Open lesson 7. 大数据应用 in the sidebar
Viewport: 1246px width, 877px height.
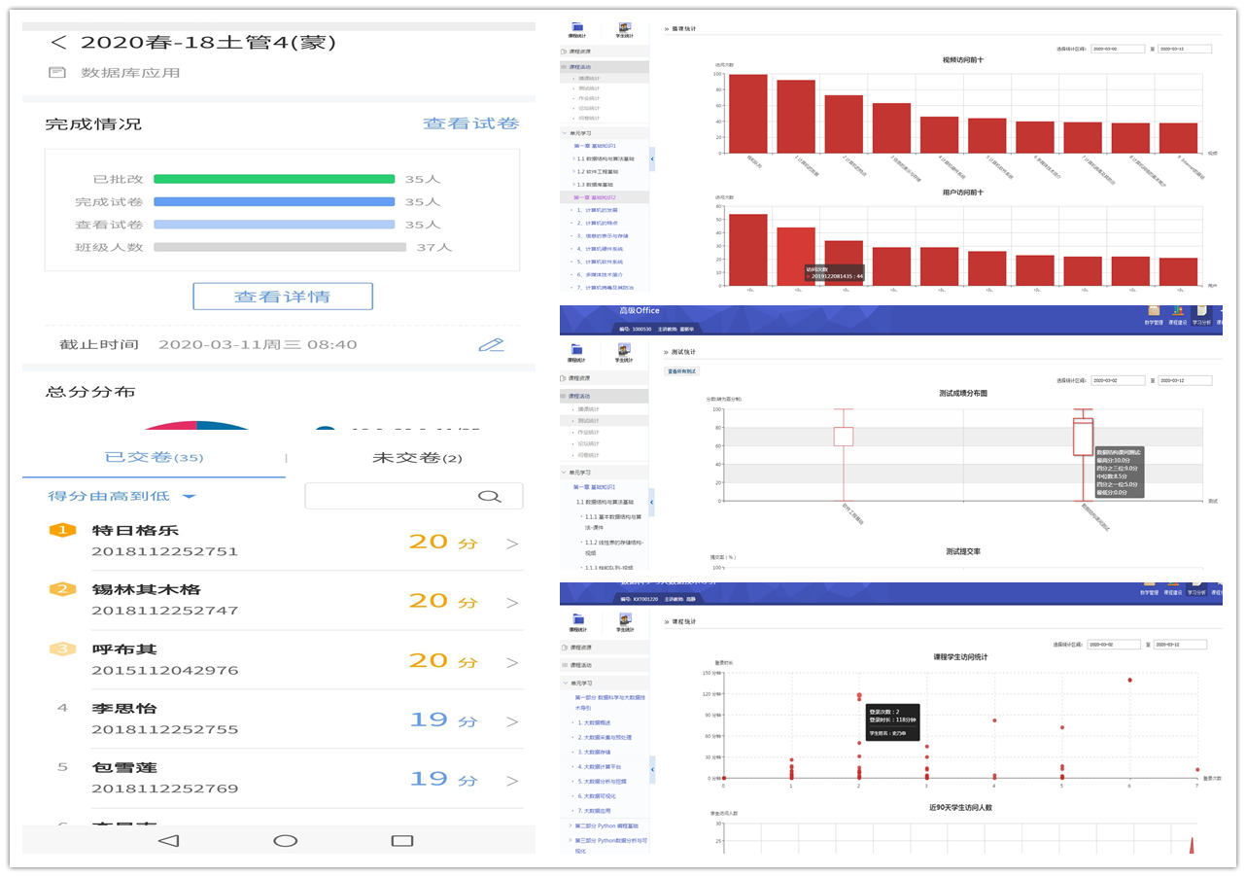coord(594,810)
